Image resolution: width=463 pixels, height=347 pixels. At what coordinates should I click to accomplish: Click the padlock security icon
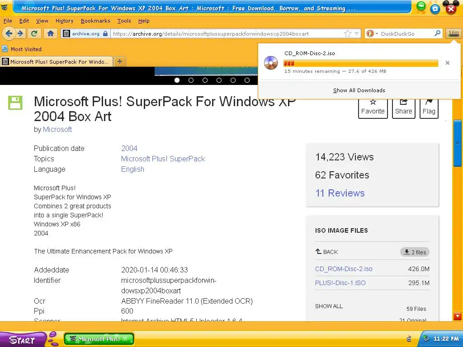pyautogui.click(x=105, y=33)
